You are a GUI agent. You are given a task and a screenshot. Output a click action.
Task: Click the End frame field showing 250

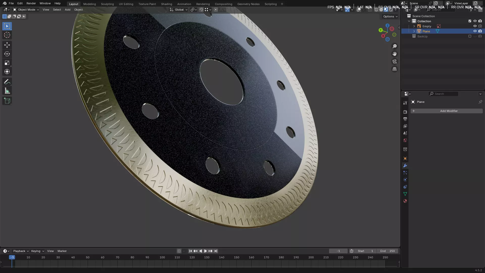coord(387,251)
